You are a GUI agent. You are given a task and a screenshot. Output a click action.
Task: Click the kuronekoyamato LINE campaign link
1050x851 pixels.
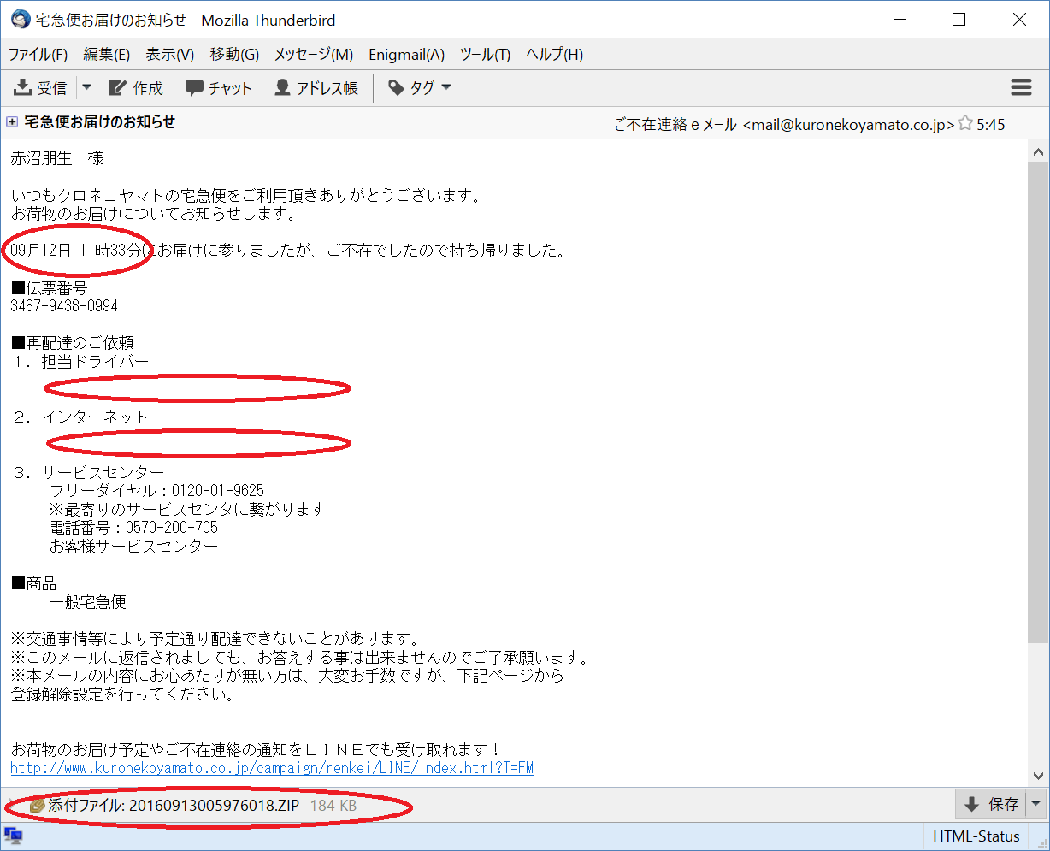[x=272, y=768]
